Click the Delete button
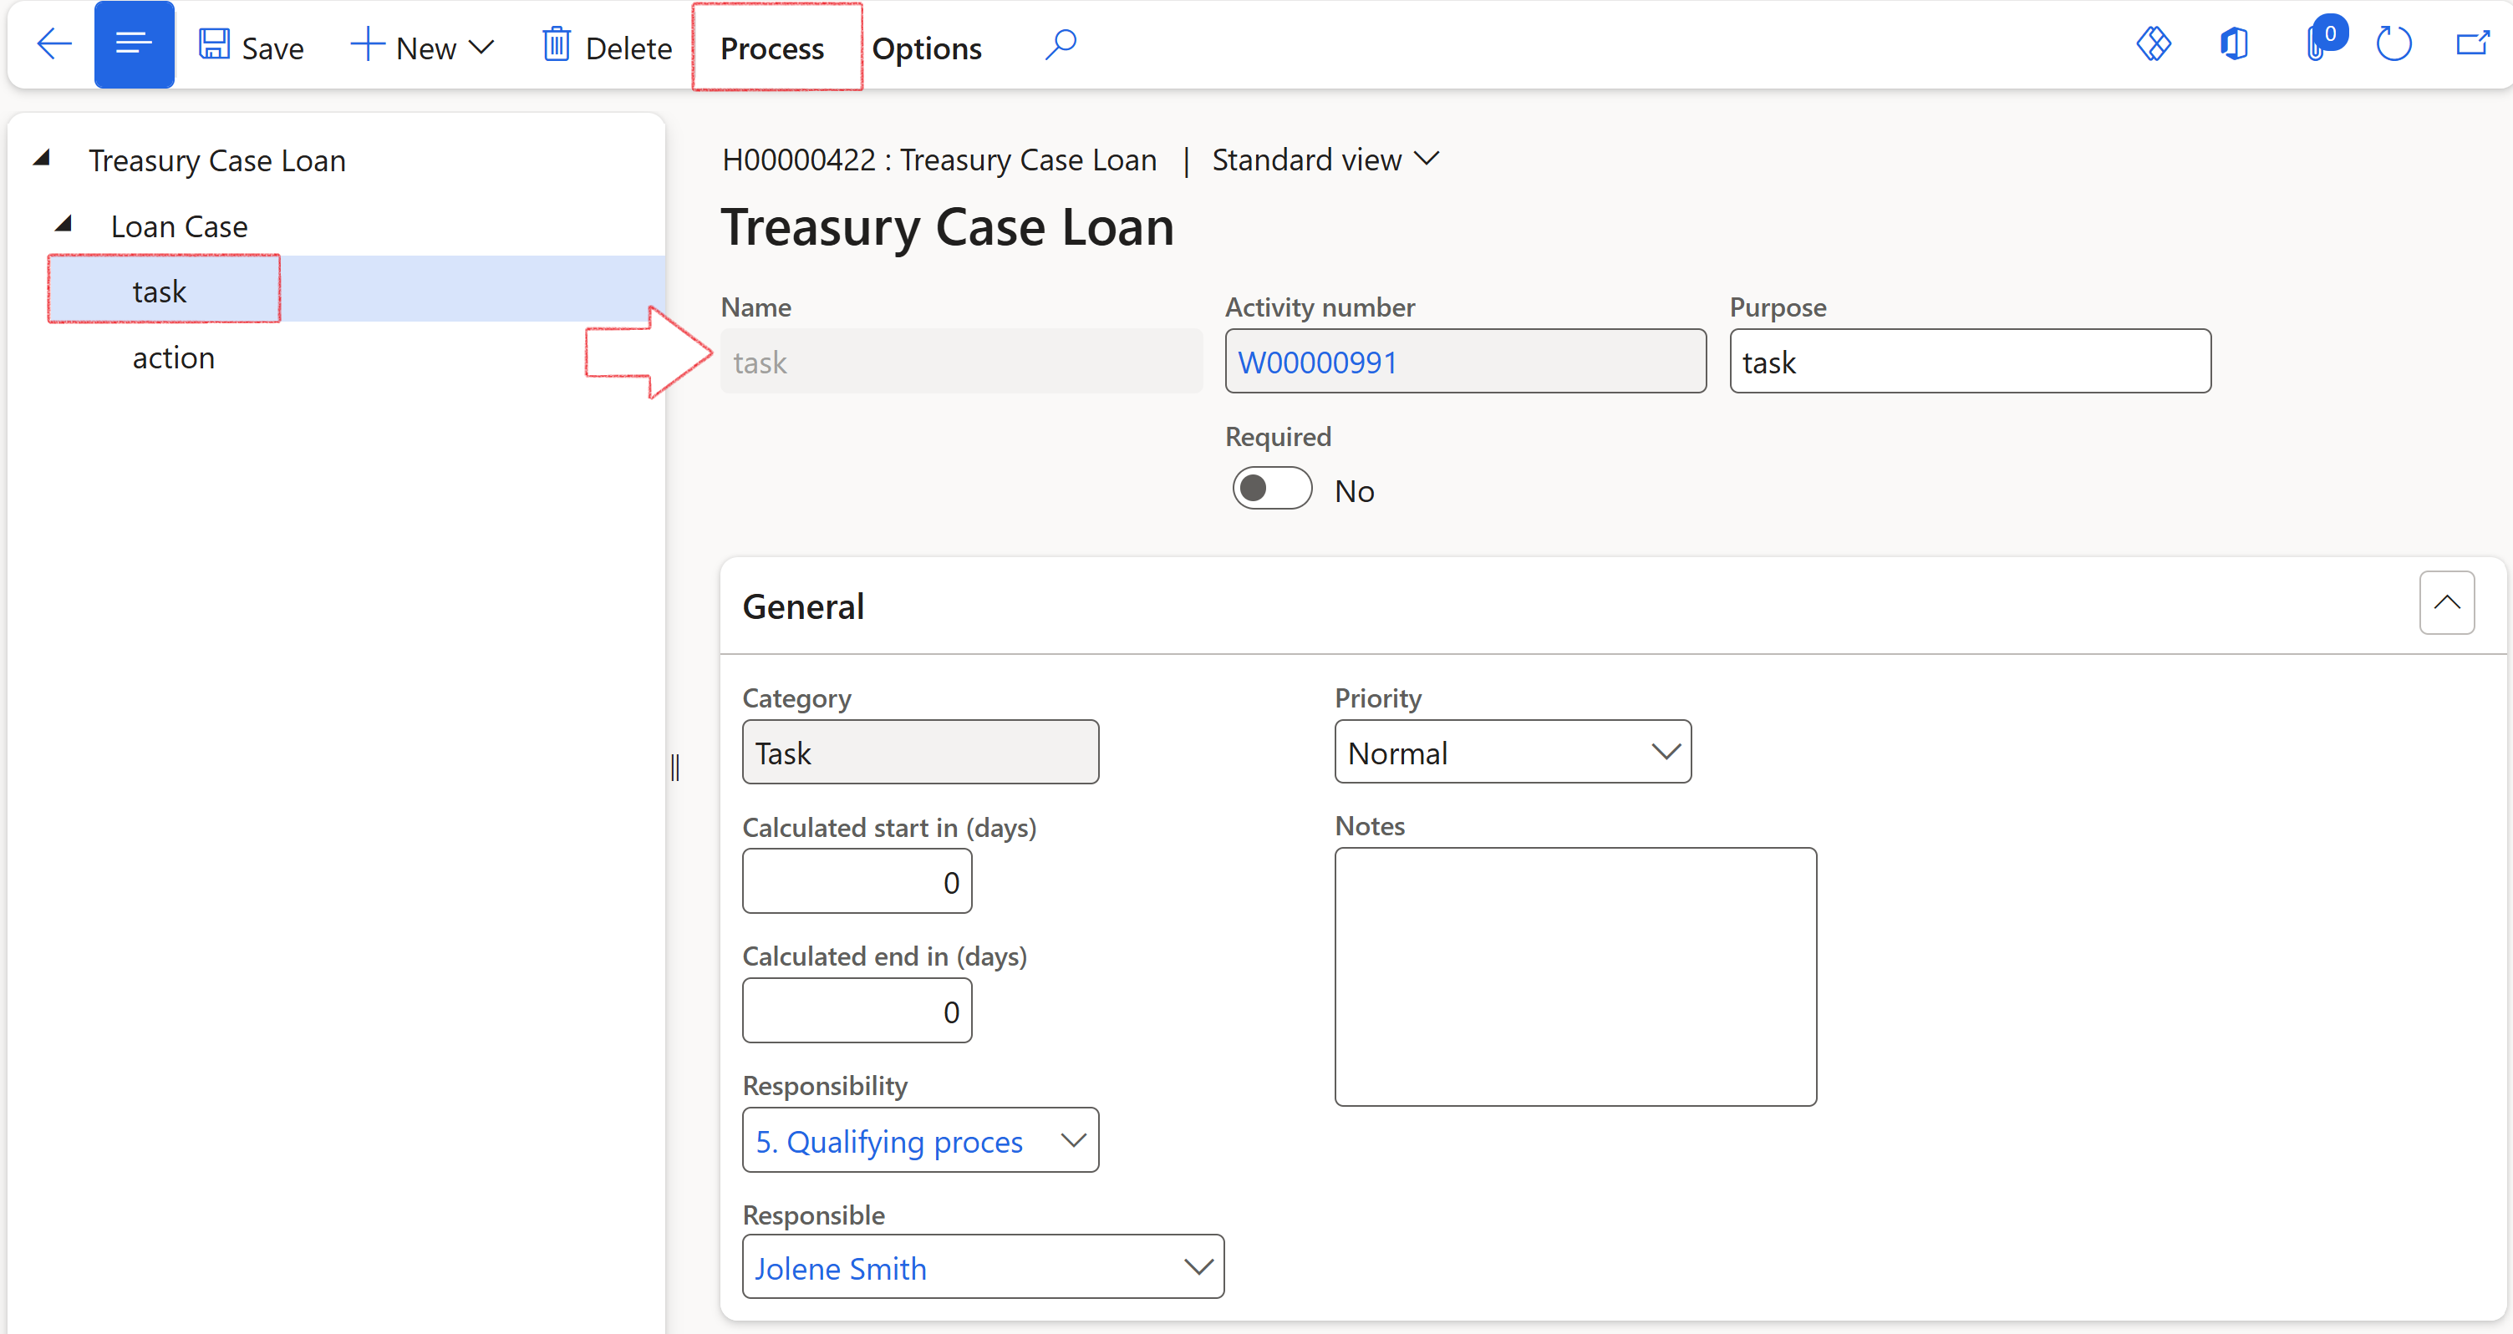The height and width of the screenshot is (1334, 2513). pos(607,48)
